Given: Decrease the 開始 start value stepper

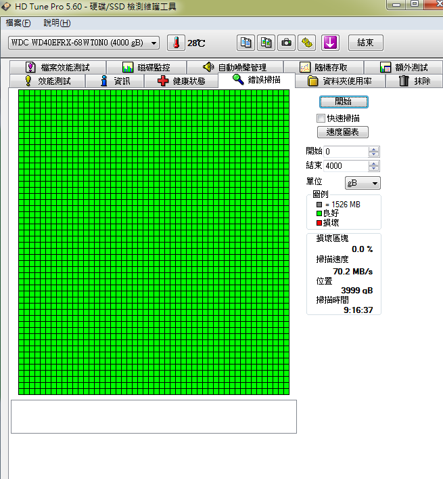Looking at the screenshot, I should (373, 154).
